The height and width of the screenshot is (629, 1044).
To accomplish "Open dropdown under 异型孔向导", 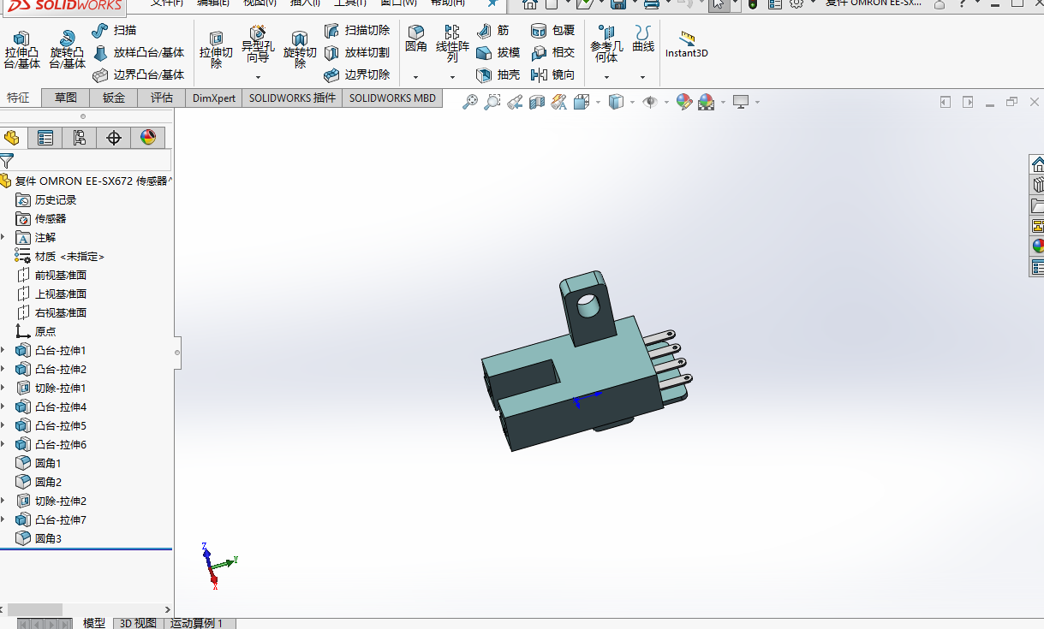I will coord(258,77).
